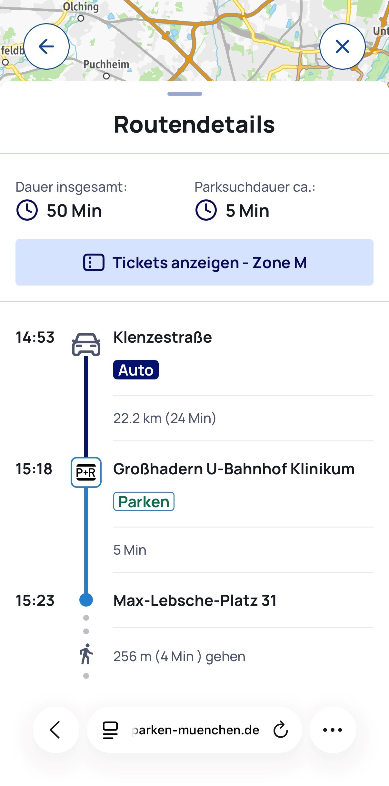389x786 pixels.
Task: Close route details with the X icon
Action: [x=342, y=46]
